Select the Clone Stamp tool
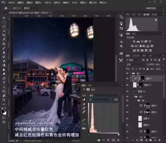Screen dimensions: 166x143 click(x=4, y=52)
